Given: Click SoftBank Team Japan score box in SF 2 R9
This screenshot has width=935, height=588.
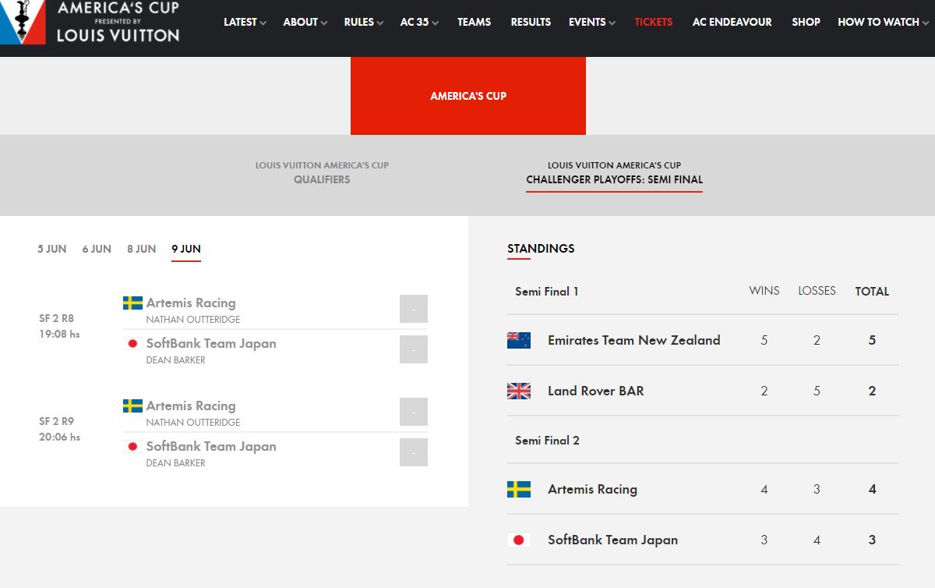Looking at the screenshot, I should [414, 452].
